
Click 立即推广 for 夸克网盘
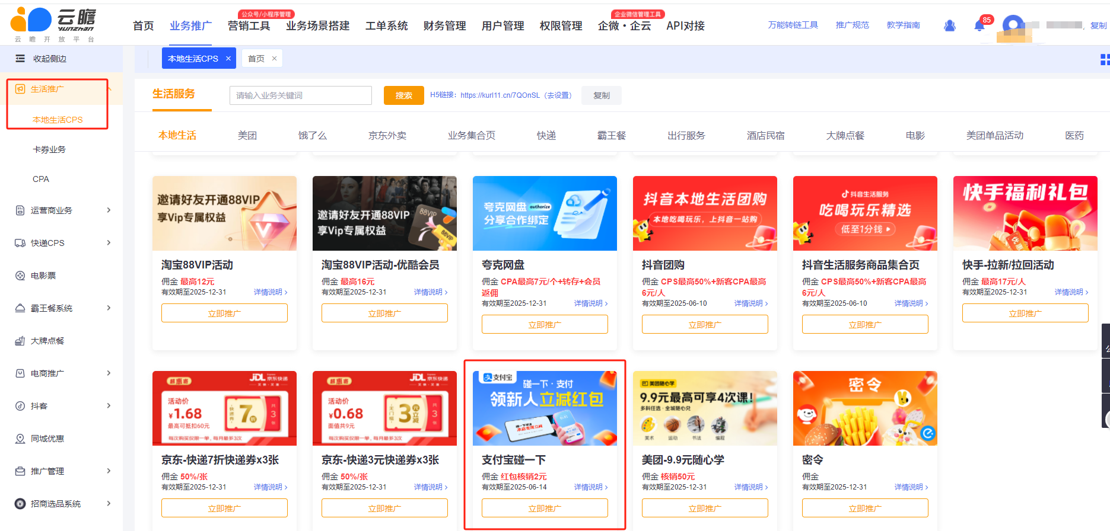click(545, 325)
